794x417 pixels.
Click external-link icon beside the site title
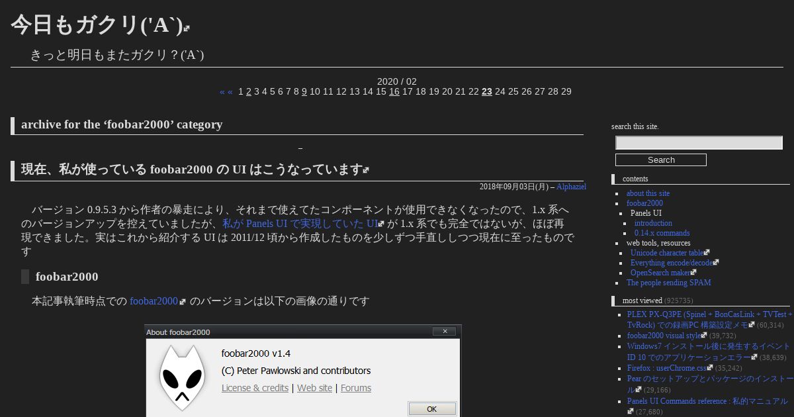[x=187, y=28]
